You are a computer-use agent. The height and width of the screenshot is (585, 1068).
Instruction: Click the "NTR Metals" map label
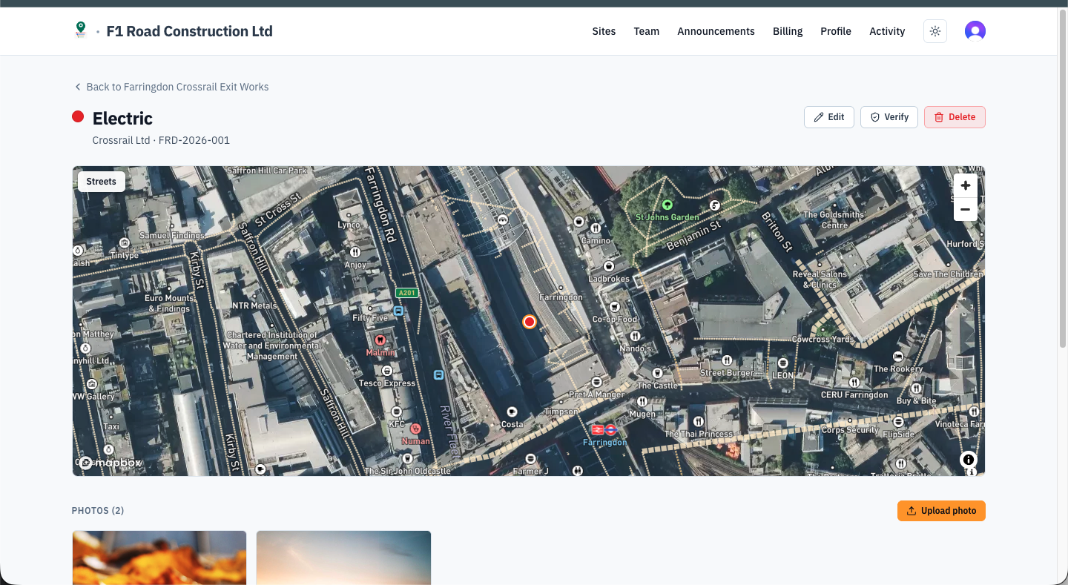pos(254,305)
